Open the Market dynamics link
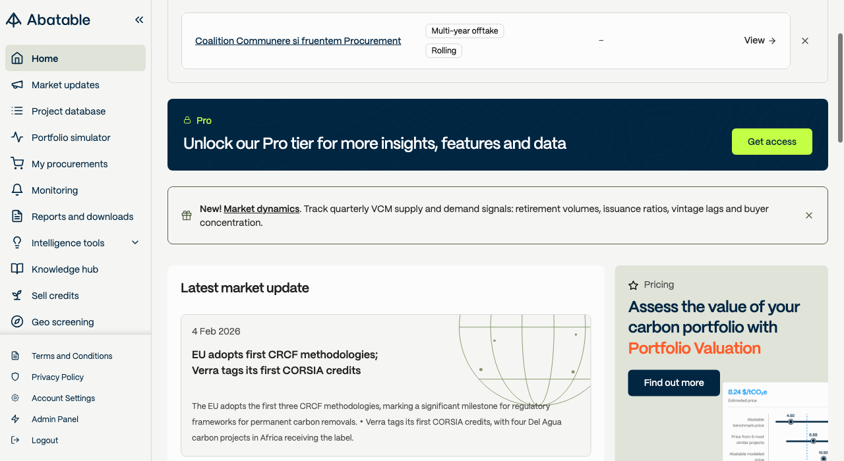The image size is (844, 461). coord(262,209)
